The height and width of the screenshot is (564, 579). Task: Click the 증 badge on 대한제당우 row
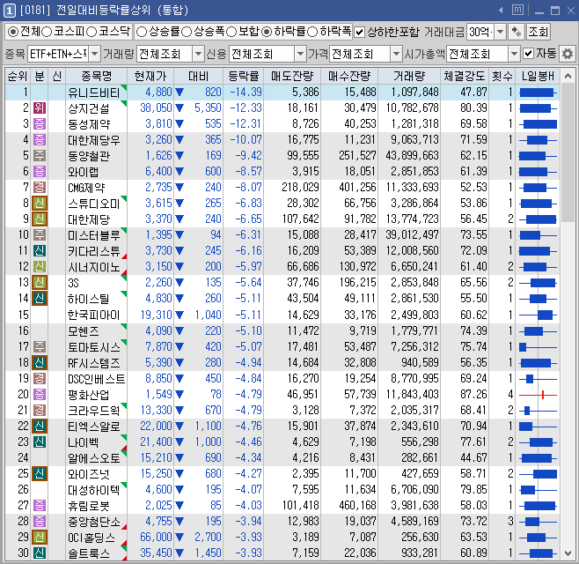click(40, 140)
